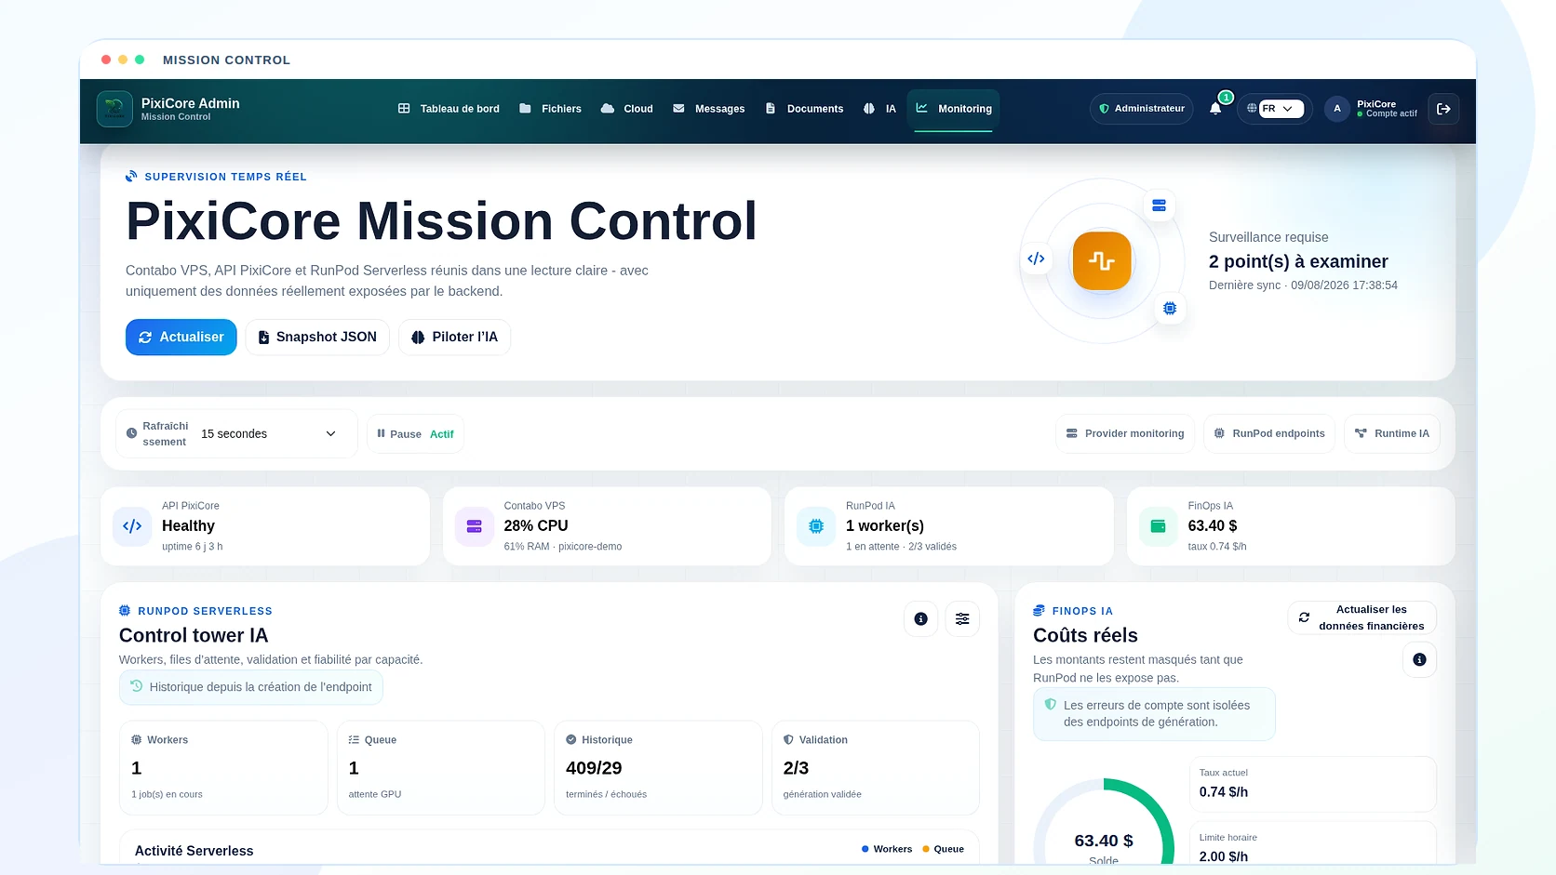The height and width of the screenshot is (875, 1556).
Task: Click the clock icon beside Rafraîchissement
Action: coord(131,433)
